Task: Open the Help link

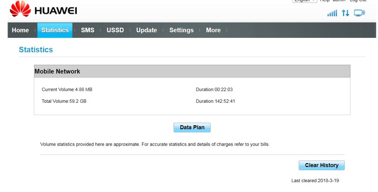Action: 325,1
